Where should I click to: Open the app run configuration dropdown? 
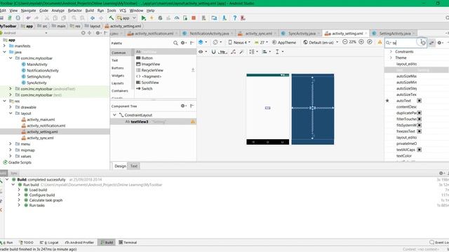pyautogui.click(x=126, y=18)
